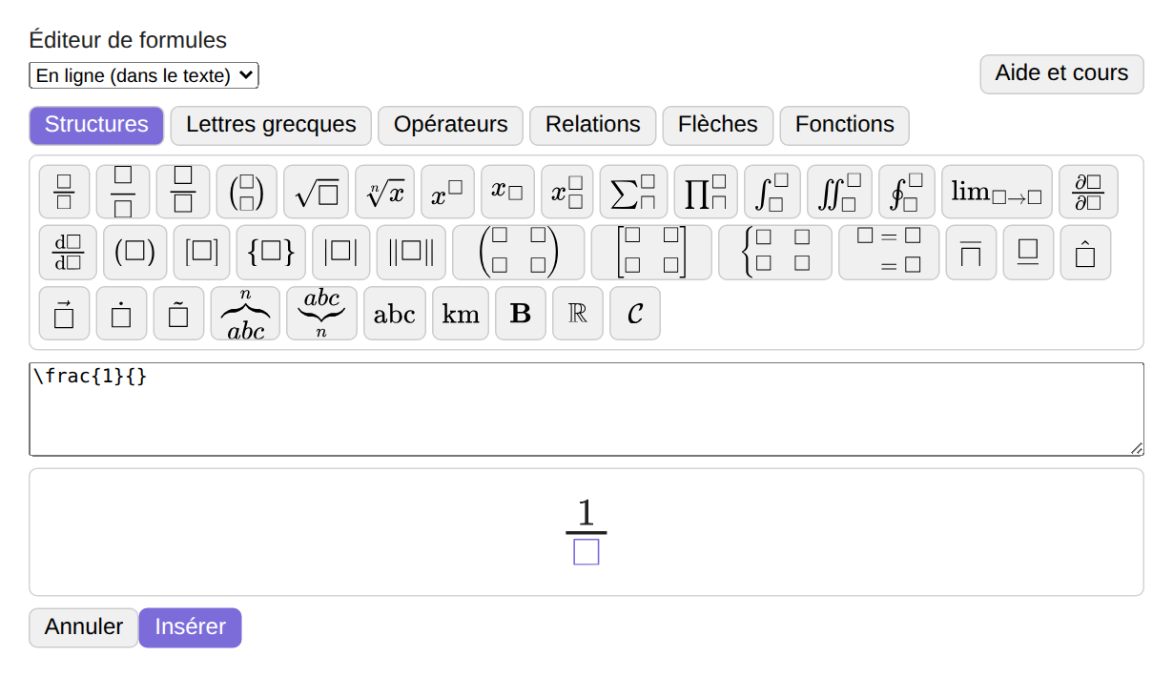The width and height of the screenshot is (1173, 677).
Task: Open the Aide et cours help
Action: coord(1062,73)
